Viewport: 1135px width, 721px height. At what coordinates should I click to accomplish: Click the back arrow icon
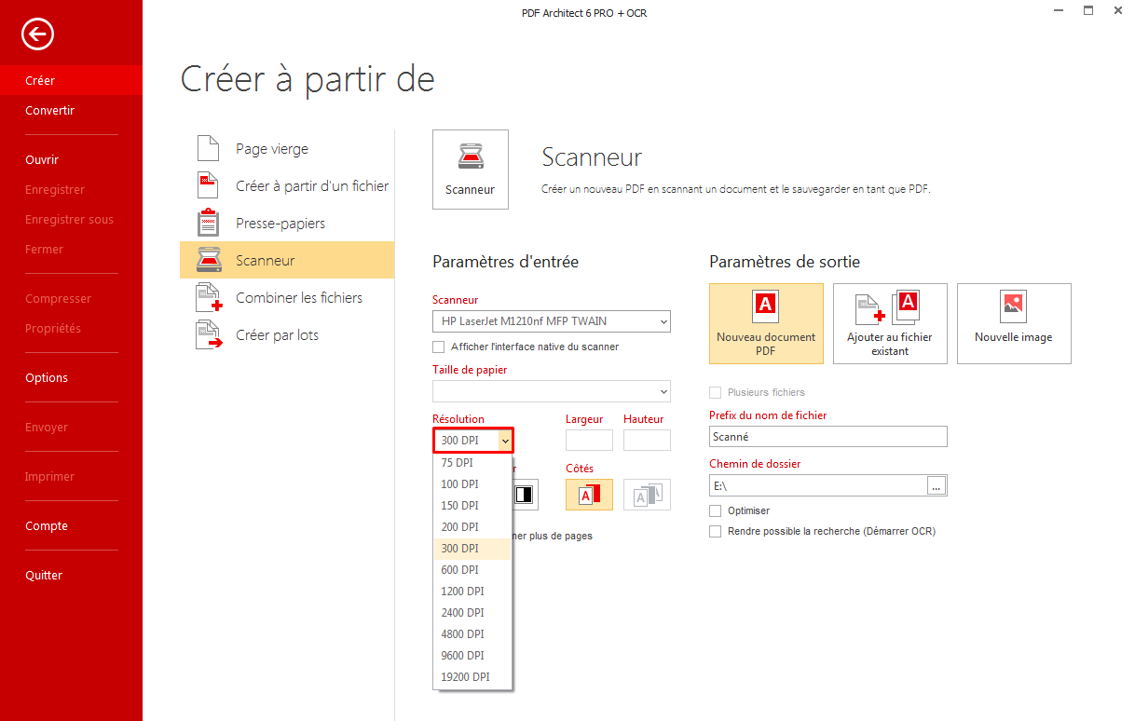[38, 34]
